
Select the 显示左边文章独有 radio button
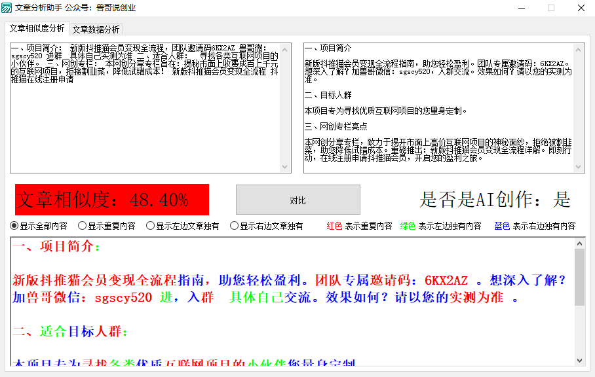coord(149,226)
